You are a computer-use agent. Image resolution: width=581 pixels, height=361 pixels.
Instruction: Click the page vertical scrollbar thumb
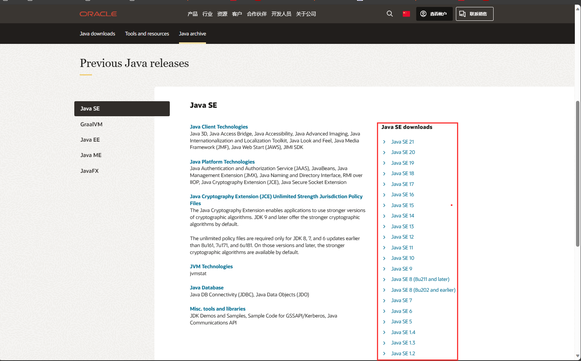pos(578,174)
